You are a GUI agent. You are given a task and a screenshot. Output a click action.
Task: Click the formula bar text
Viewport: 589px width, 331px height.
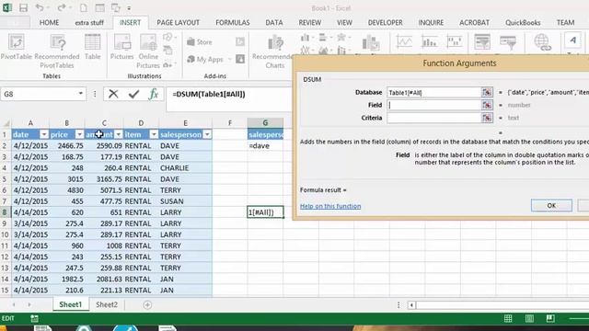[x=209, y=94]
